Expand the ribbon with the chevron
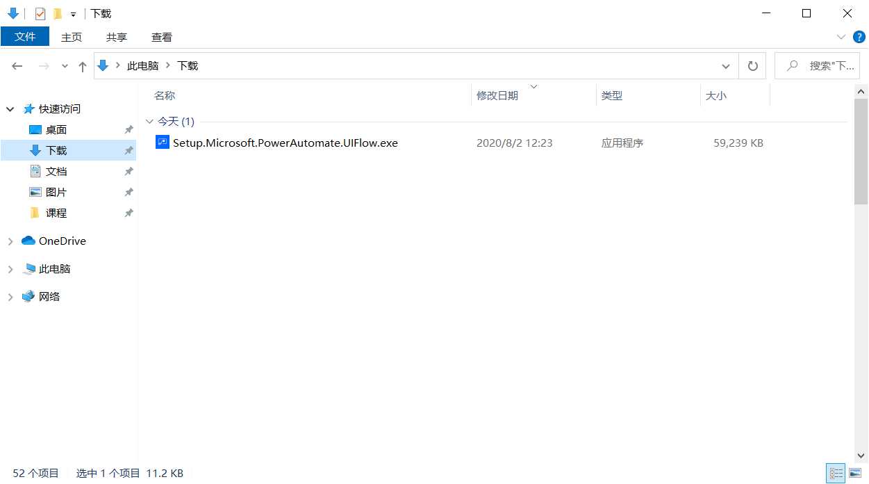Viewport: 869px width, 484px height. [x=841, y=37]
